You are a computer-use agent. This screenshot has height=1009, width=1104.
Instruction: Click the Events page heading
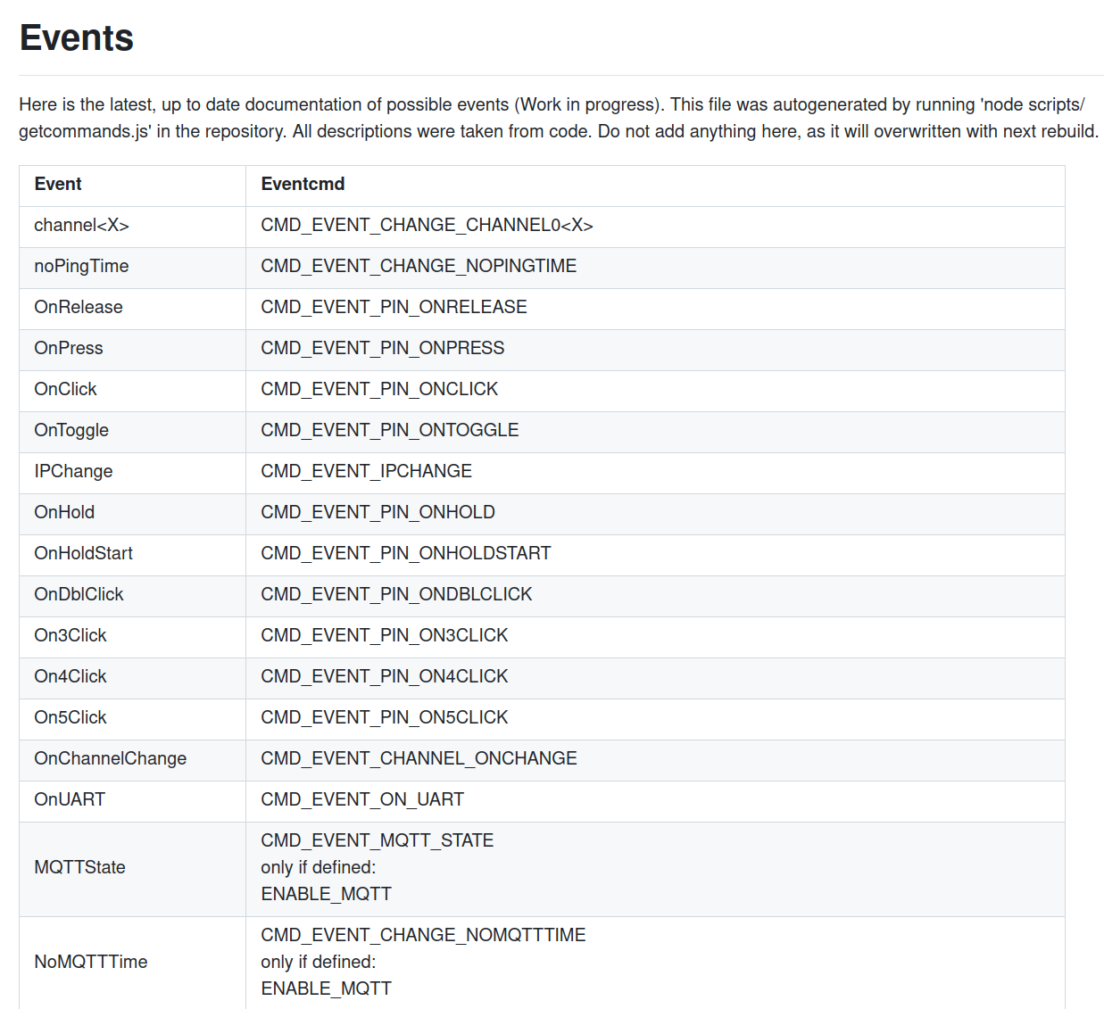point(77,38)
